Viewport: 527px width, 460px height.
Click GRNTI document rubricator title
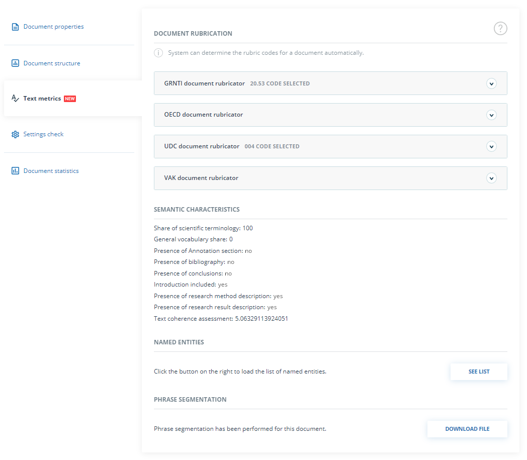[x=204, y=83]
